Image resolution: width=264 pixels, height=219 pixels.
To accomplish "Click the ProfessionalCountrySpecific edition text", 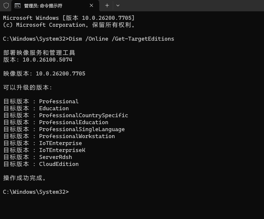I will 83,115.
